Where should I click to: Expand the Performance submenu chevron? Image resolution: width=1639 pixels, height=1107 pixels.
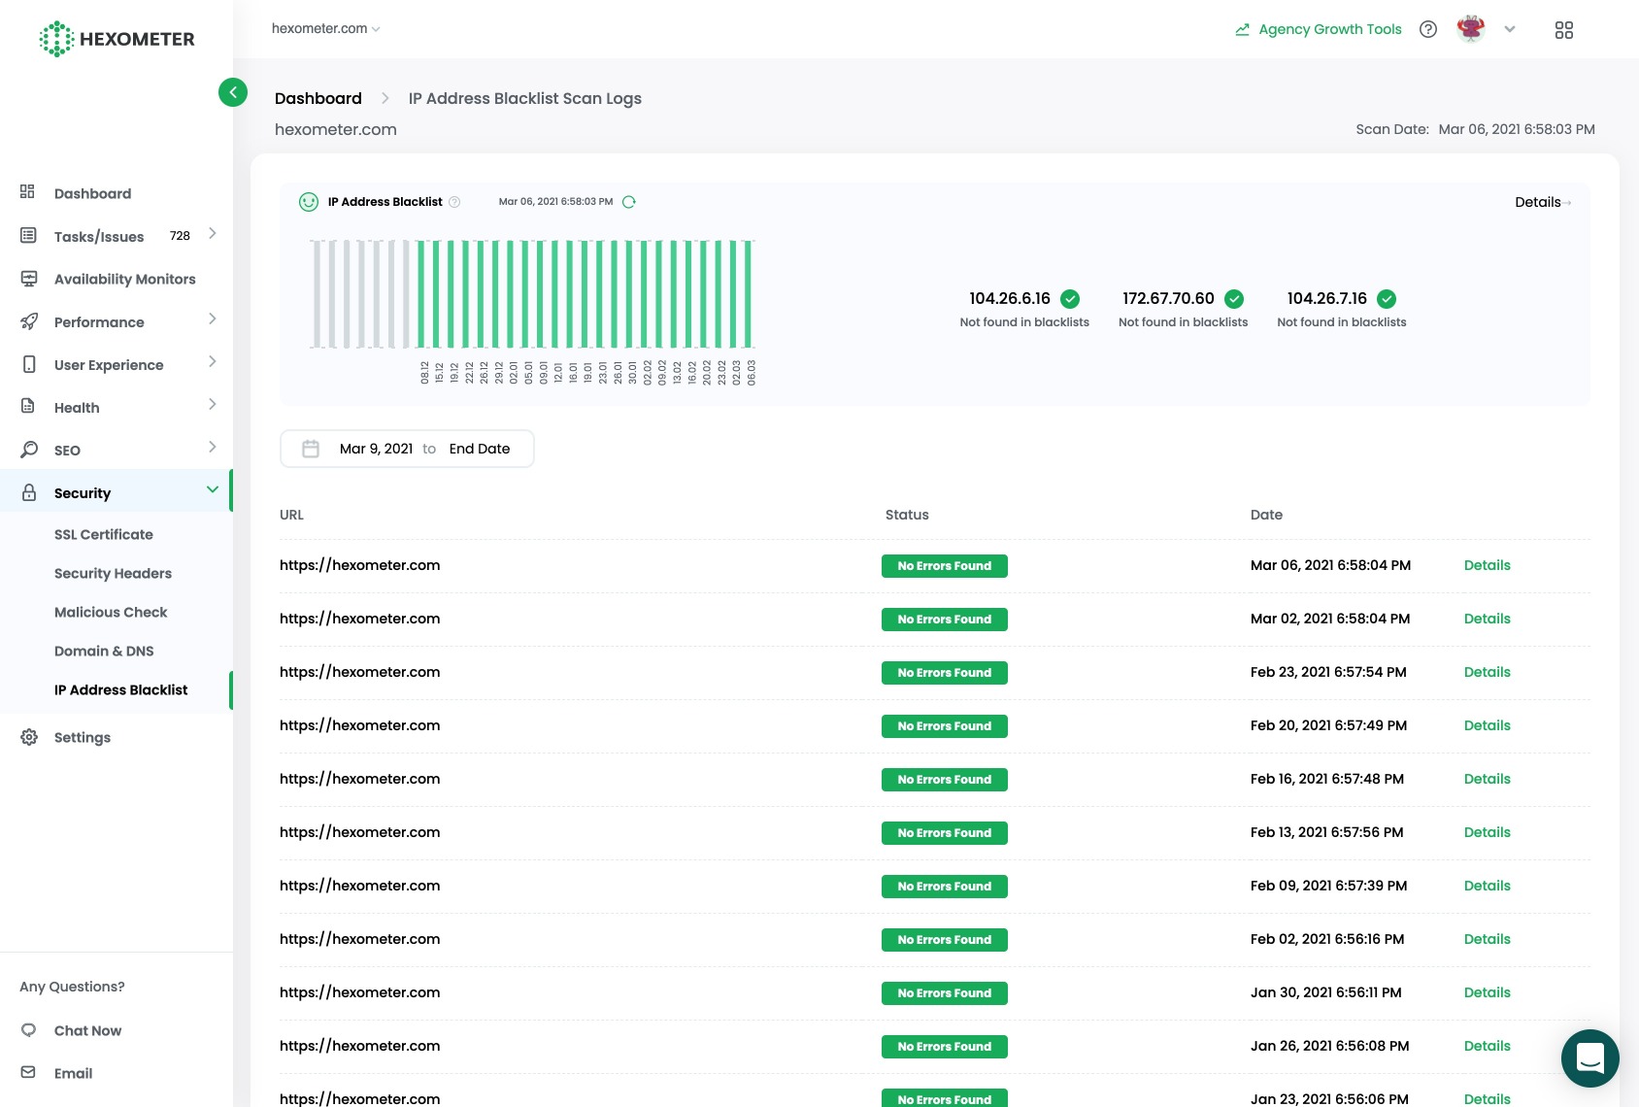pyautogui.click(x=213, y=319)
